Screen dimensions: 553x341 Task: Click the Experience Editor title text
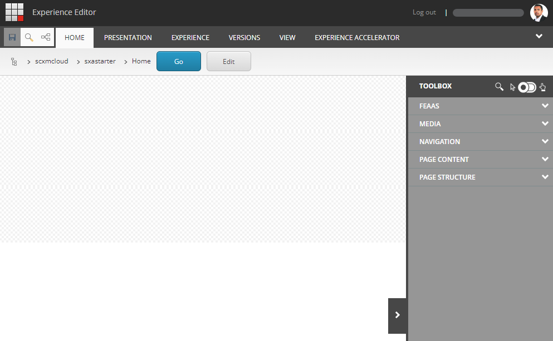click(x=64, y=12)
